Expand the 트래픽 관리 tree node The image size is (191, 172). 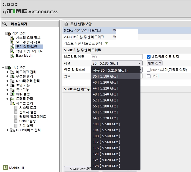pos(7,99)
